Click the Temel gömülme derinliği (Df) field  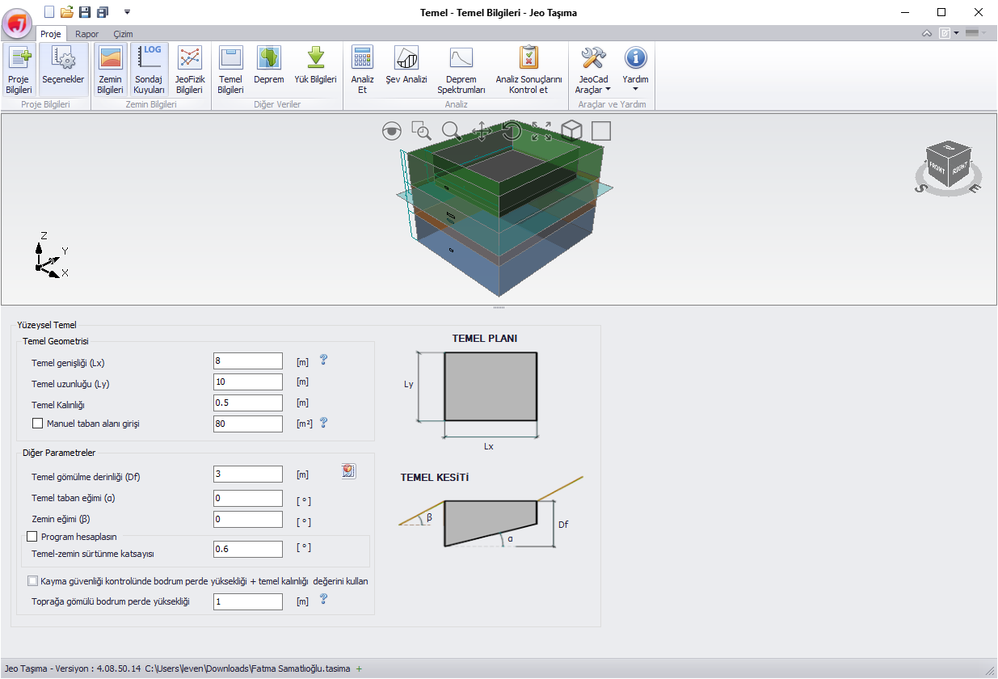(248, 474)
